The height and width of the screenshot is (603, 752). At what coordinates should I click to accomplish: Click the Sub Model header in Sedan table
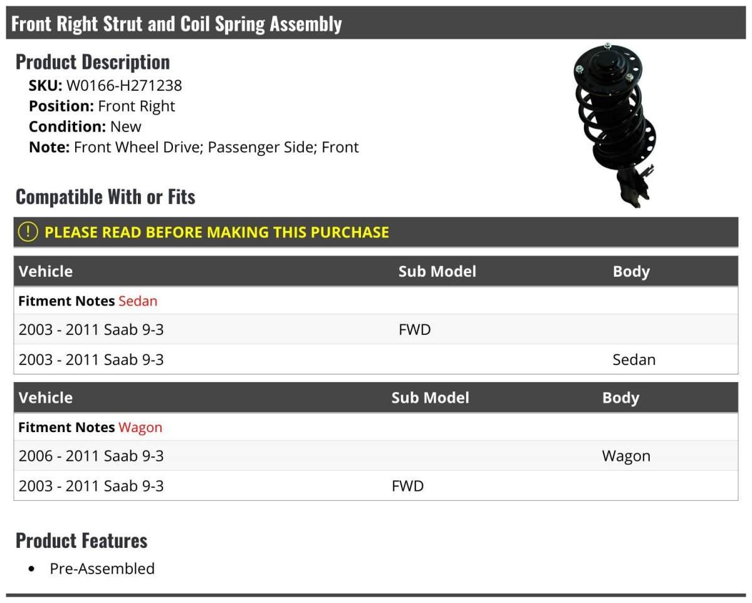click(437, 272)
